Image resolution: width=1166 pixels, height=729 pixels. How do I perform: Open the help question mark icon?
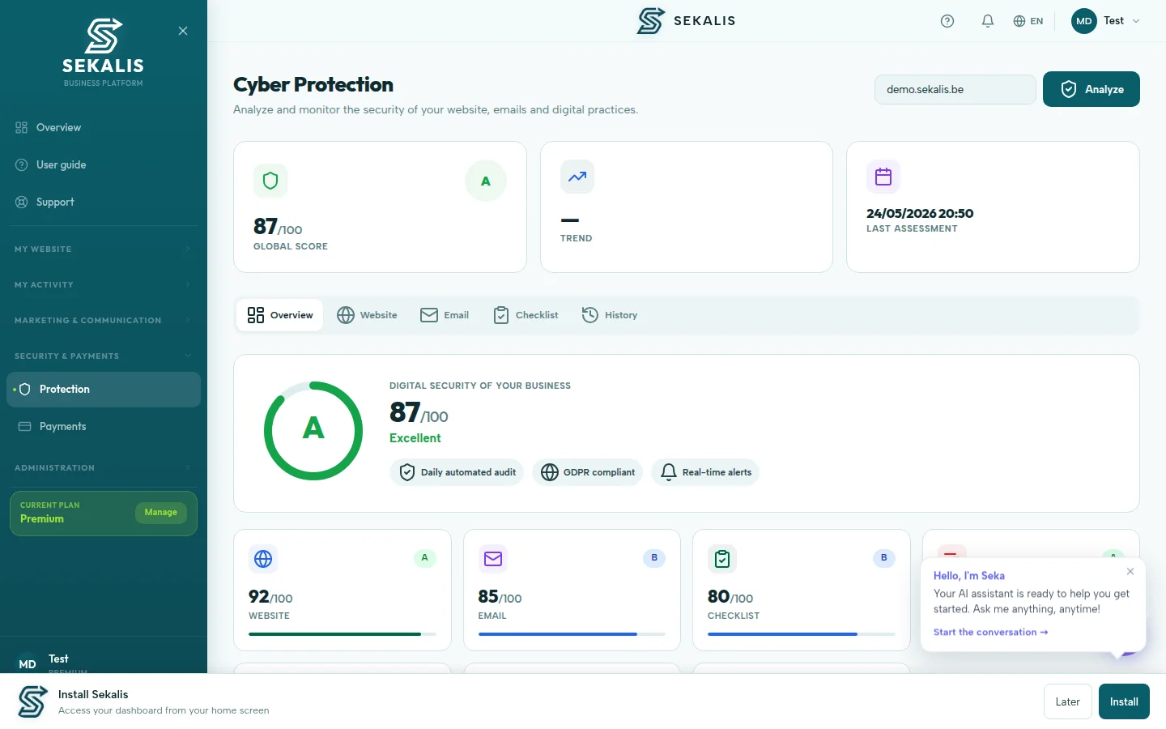947,21
